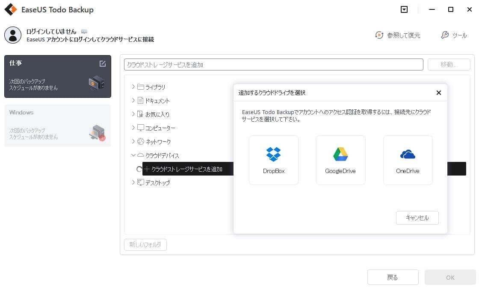This screenshot has height=293, width=479.
Task: Select DropBox as the cloud drive
Action: tap(273, 160)
